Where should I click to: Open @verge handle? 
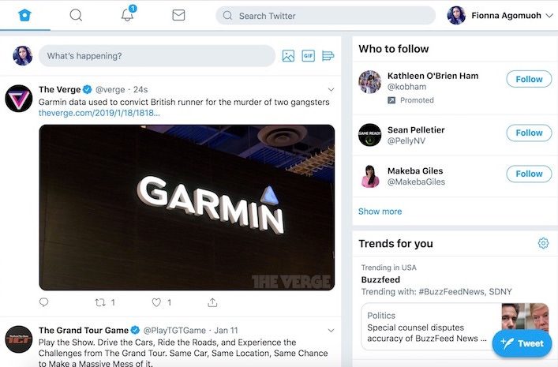point(110,89)
